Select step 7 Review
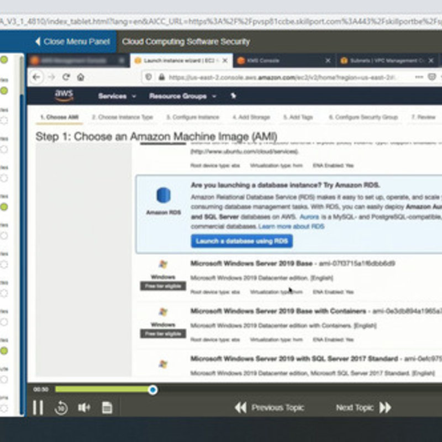442x442 pixels. pyautogui.click(x=423, y=117)
